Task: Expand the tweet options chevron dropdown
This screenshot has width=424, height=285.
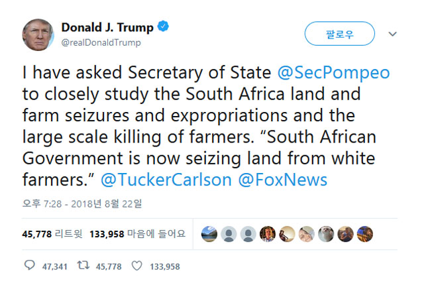Action: tap(392, 33)
